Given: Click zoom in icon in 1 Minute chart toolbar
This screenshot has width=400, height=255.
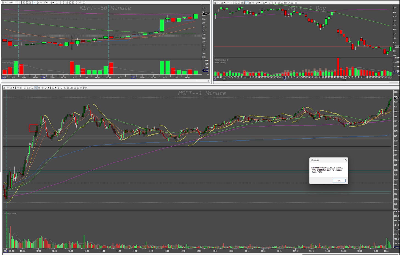Looking at the screenshot, I should (x=25, y=88).
